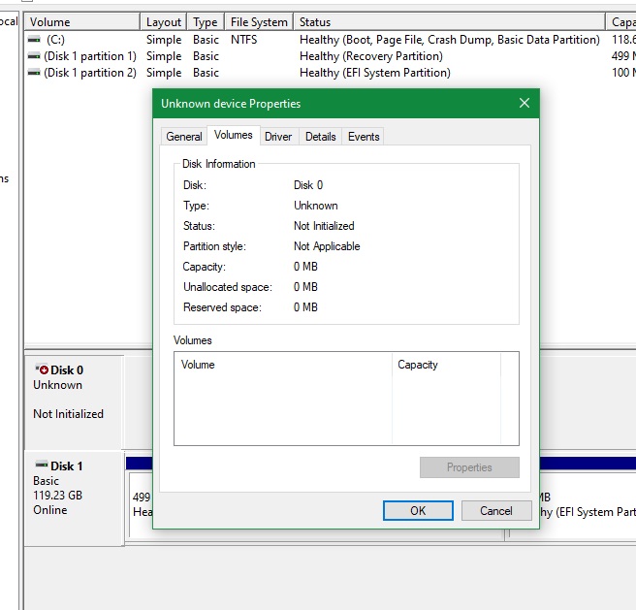Click OK in the properties dialog
Screen dimensions: 636x610
point(418,510)
